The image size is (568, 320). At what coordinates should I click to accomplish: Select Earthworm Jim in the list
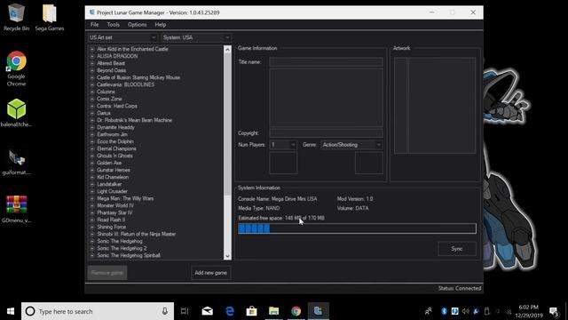[112, 134]
